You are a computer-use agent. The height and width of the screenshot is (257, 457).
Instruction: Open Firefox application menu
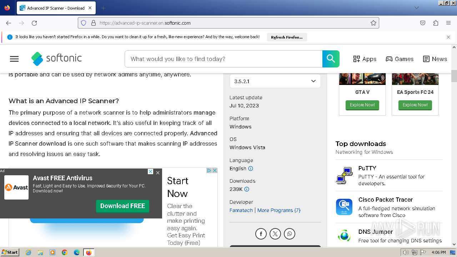pos(448,23)
